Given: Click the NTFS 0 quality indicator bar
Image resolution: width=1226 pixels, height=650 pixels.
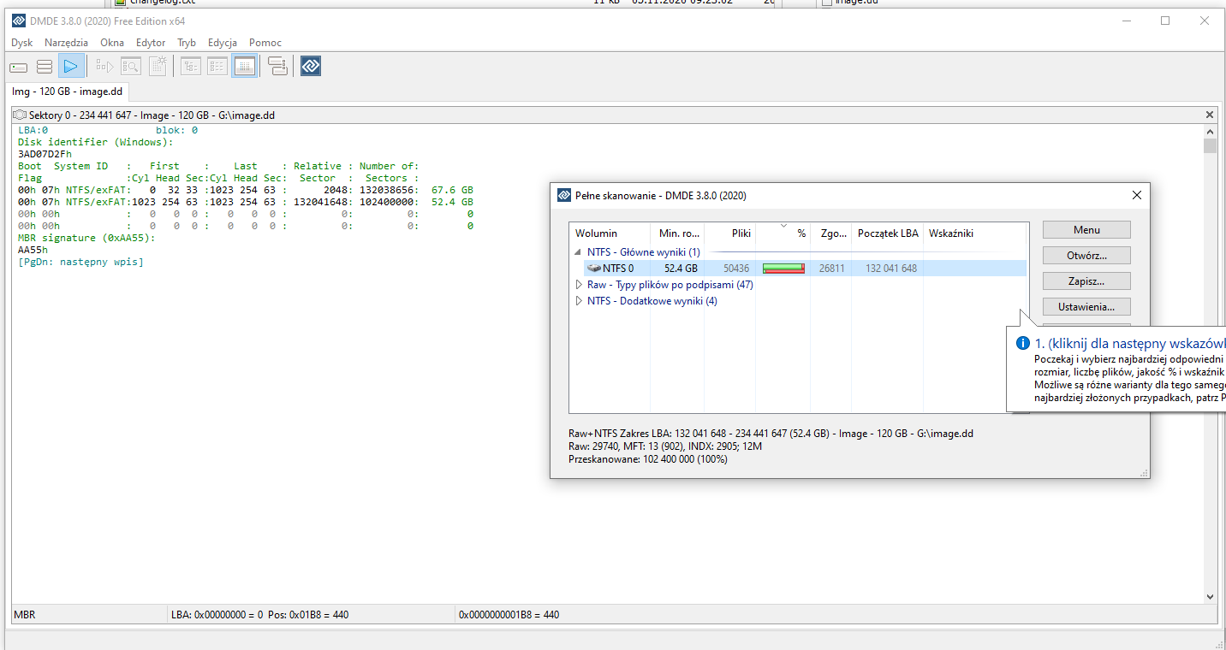Looking at the screenshot, I should [783, 269].
